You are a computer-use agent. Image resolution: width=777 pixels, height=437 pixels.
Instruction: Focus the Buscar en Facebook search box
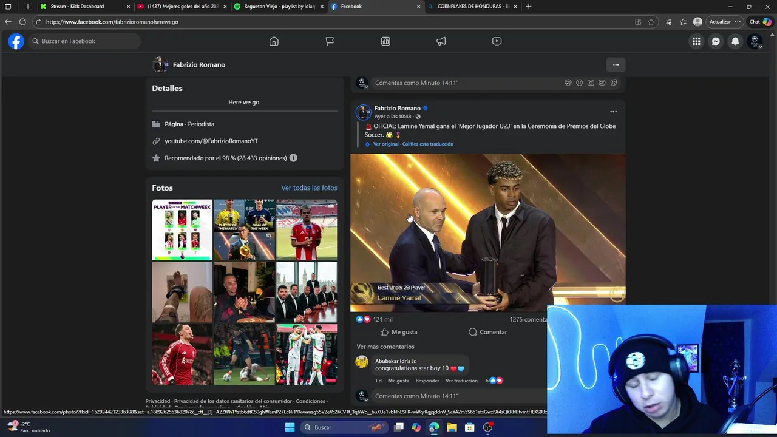click(84, 41)
